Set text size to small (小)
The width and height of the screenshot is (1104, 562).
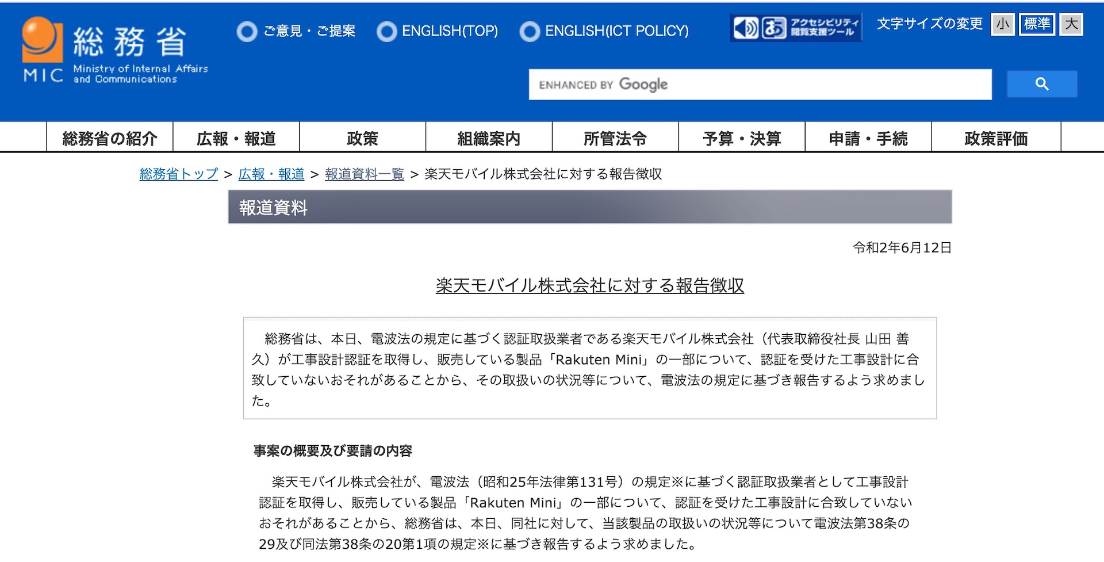(1003, 24)
